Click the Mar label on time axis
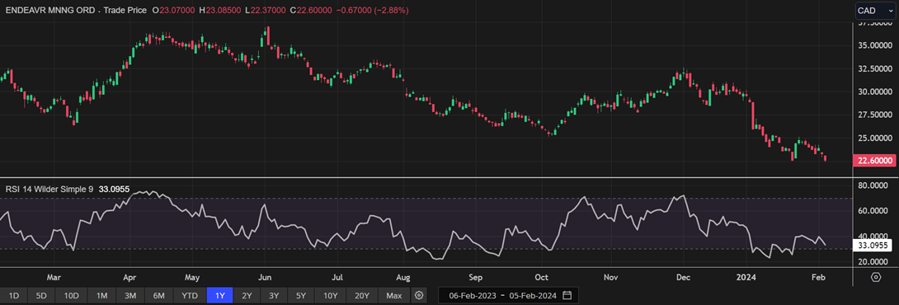Image resolution: width=899 pixels, height=305 pixels. point(54,278)
